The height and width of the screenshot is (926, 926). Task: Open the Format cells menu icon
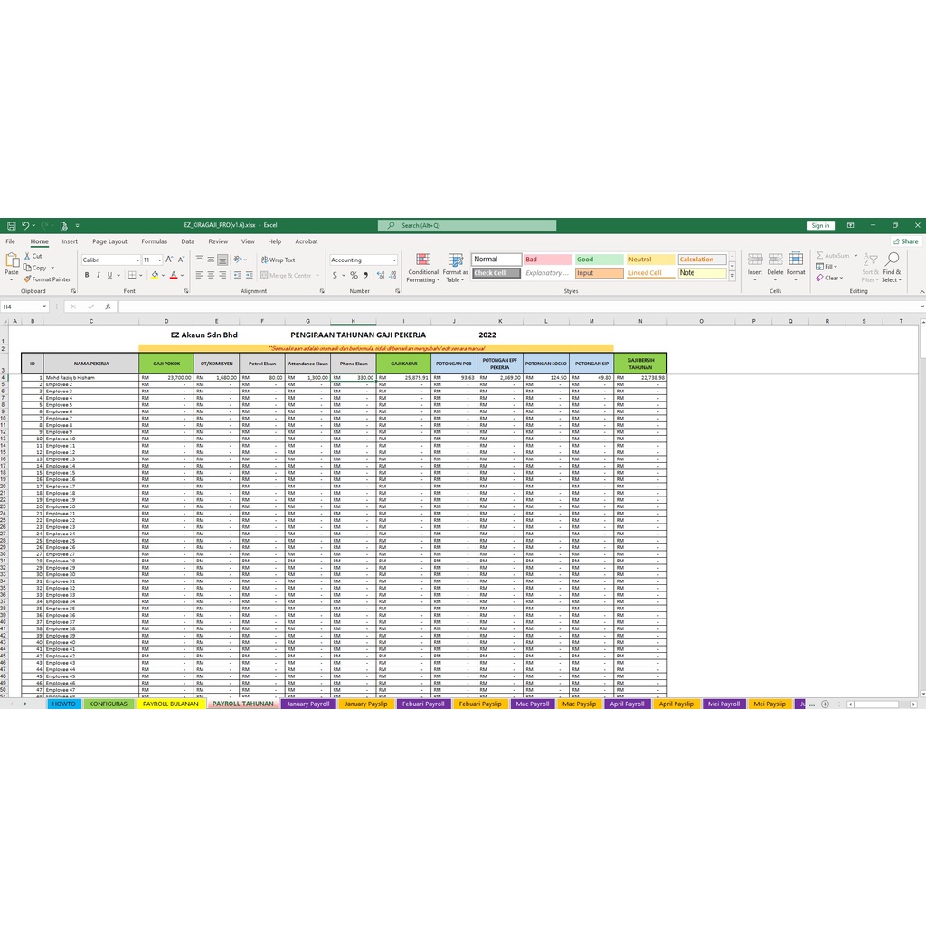tap(796, 260)
